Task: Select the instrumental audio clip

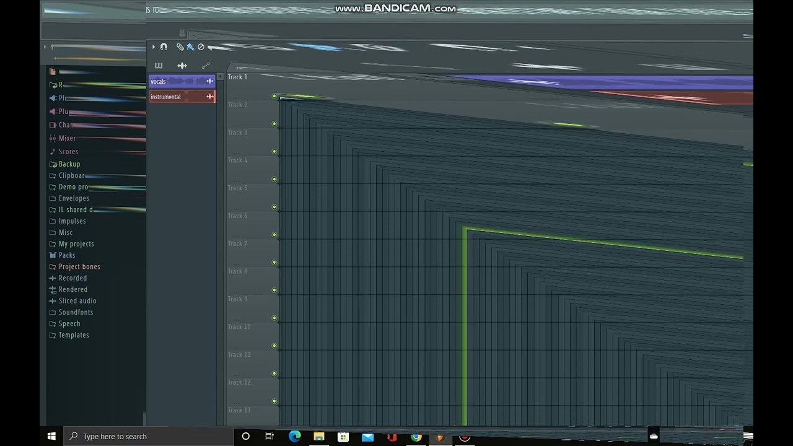Action: (x=182, y=97)
